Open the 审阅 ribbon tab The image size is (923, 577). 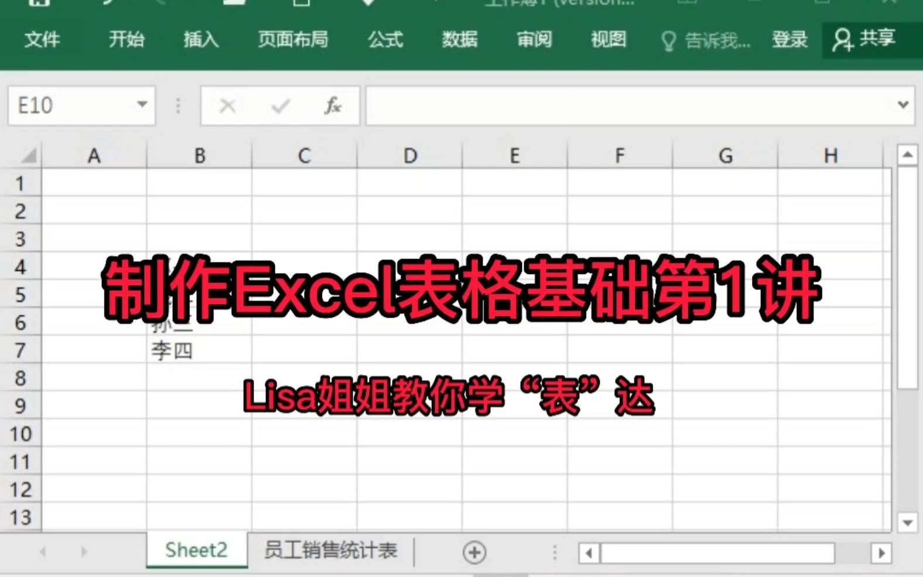click(x=534, y=39)
